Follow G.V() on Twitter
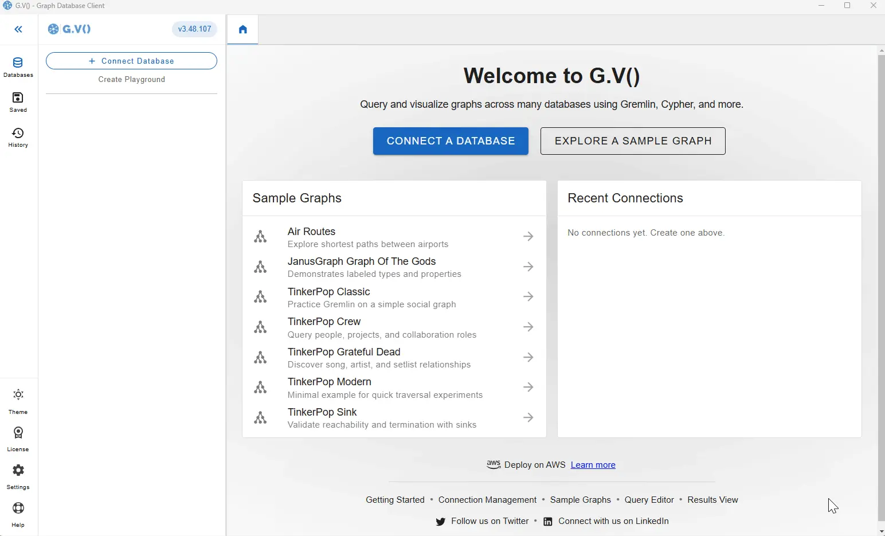Image resolution: width=885 pixels, height=536 pixels. coord(489,521)
